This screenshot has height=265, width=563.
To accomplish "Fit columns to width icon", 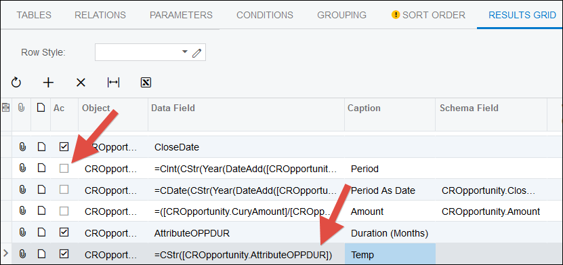I will click(x=113, y=83).
